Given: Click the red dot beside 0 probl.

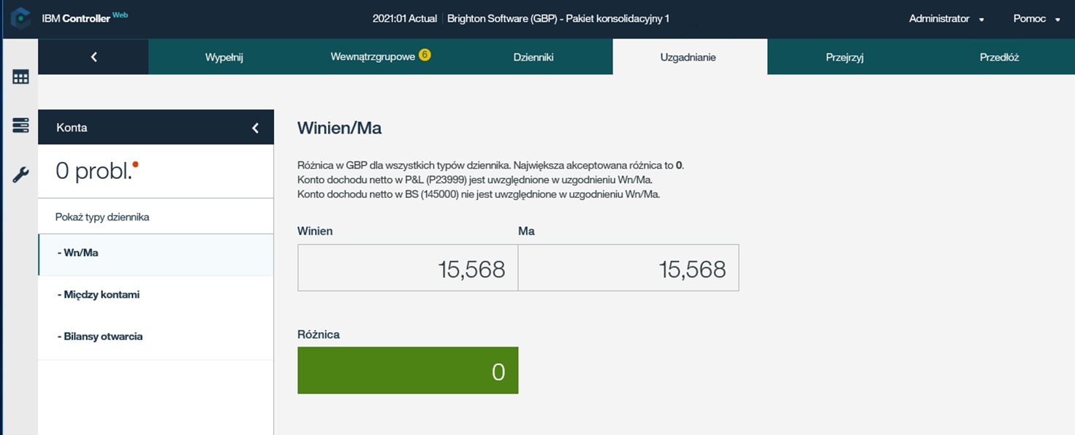Looking at the screenshot, I should 135,164.
